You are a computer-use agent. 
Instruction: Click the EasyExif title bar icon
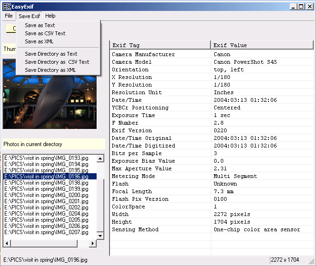coord(7,7)
